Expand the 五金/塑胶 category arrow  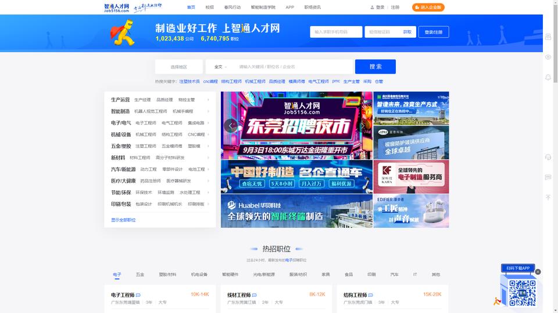click(x=208, y=146)
